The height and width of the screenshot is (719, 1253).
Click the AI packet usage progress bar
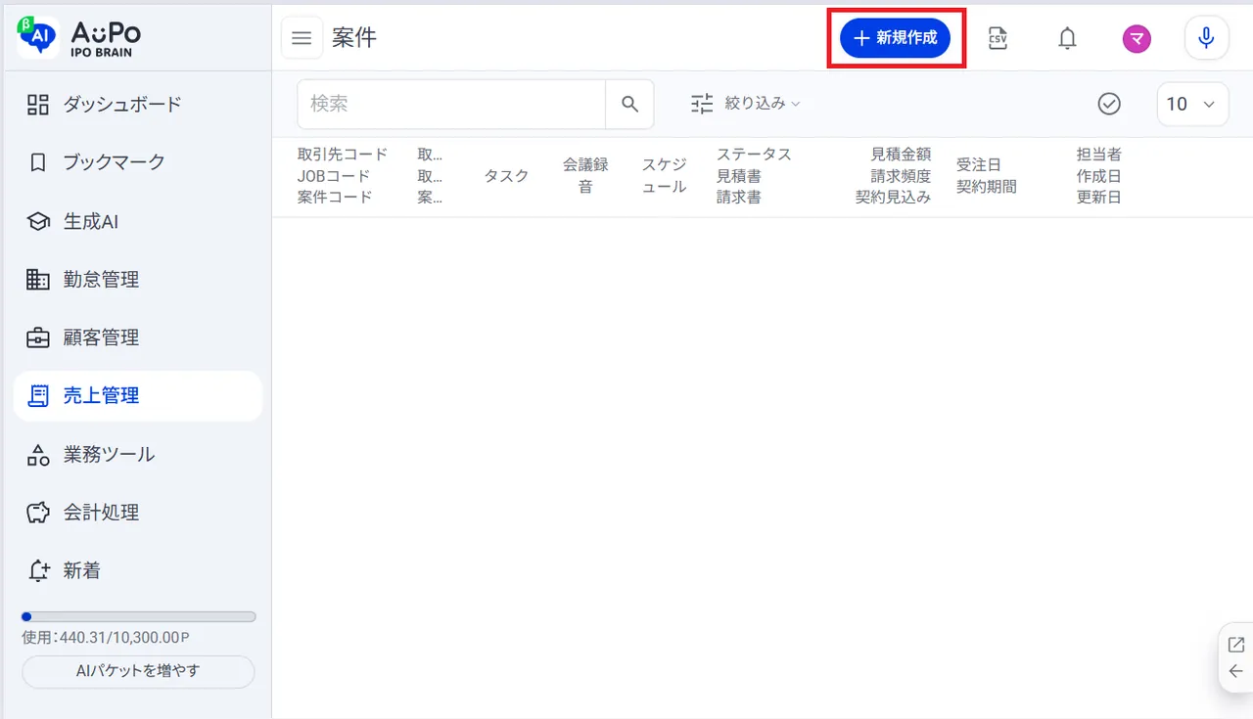[x=138, y=617]
